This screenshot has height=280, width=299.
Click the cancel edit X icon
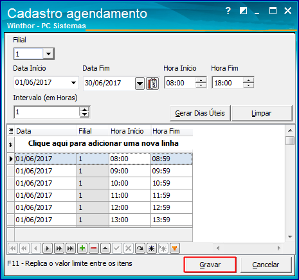click(129, 249)
